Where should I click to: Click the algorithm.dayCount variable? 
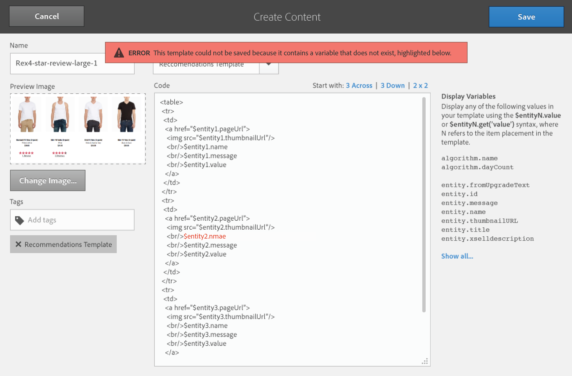tap(477, 167)
